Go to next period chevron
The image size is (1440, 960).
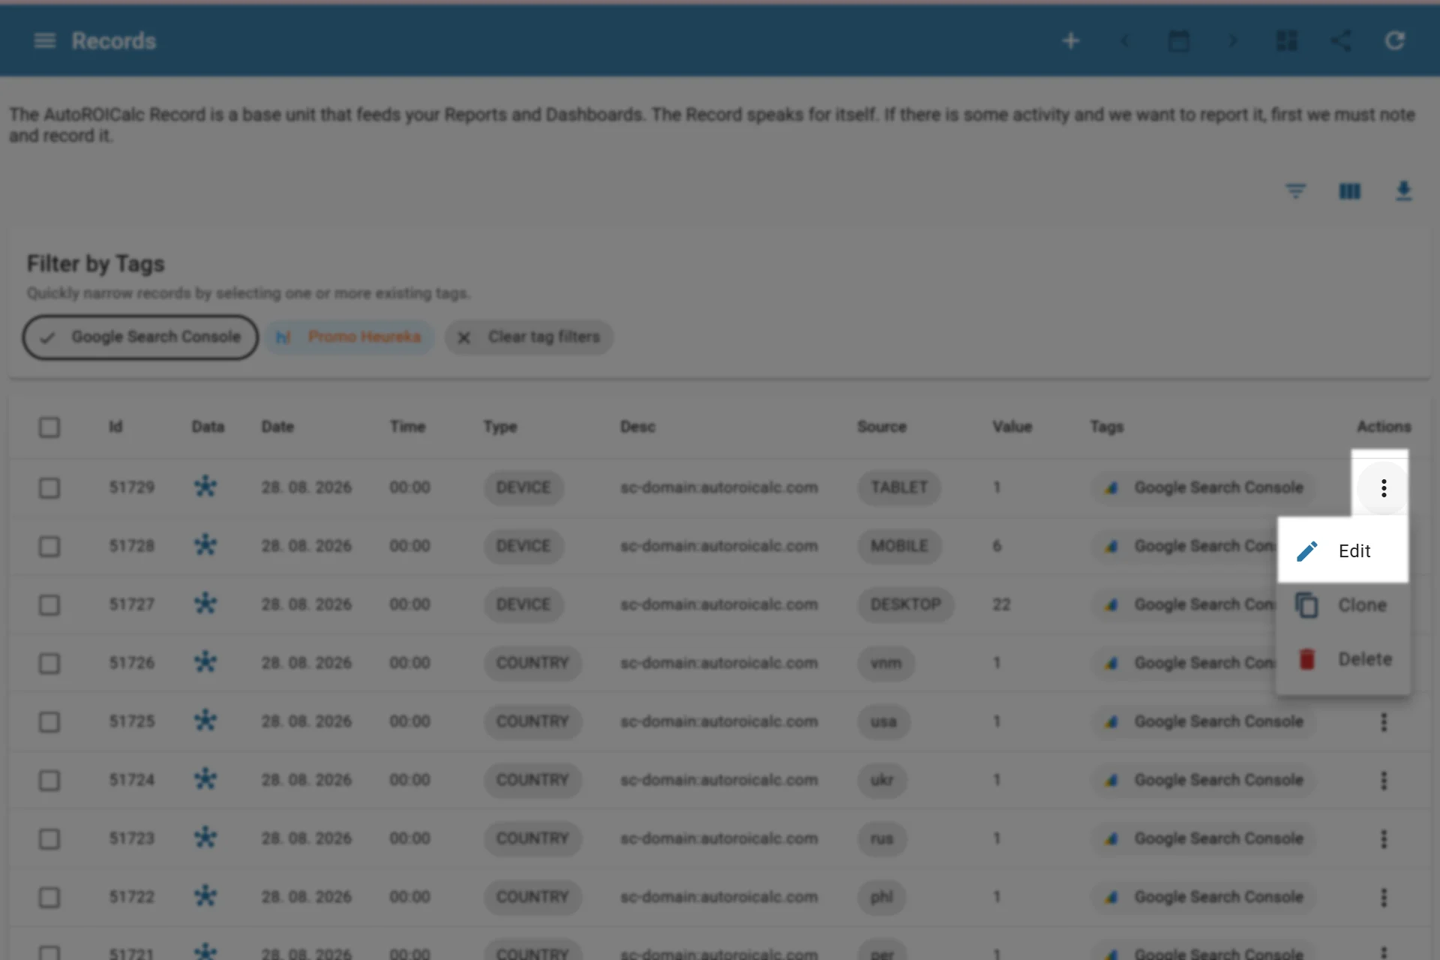coord(1232,40)
